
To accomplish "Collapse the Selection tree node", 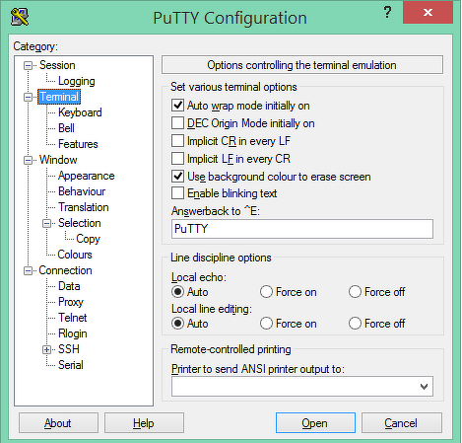I will 47,223.
